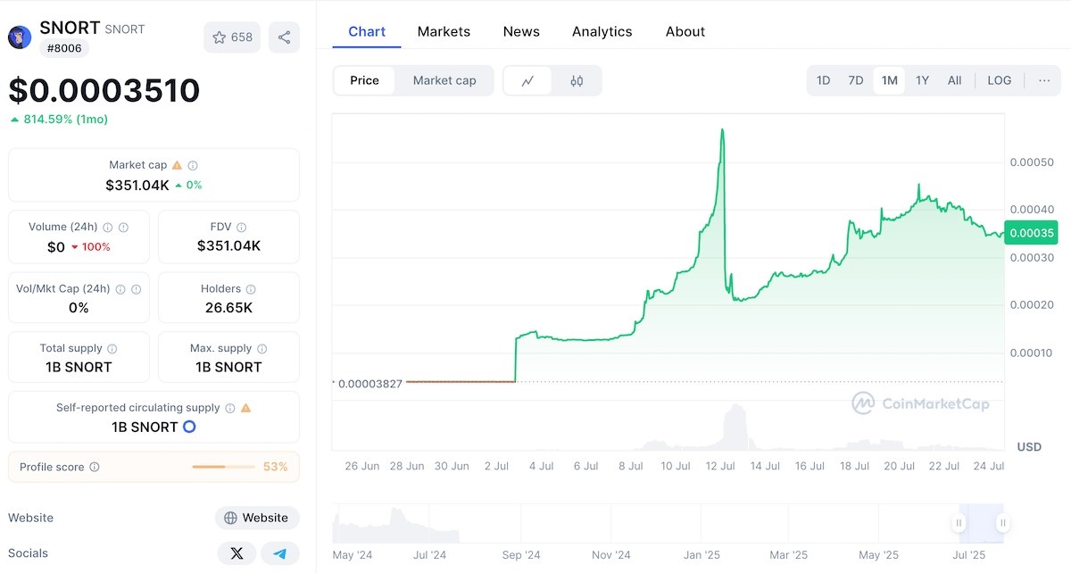1071x573 pixels.
Task: Open the Chart tab
Action: click(367, 31)
